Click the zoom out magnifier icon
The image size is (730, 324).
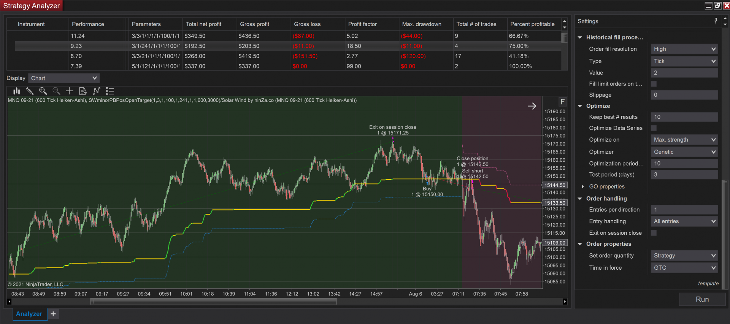click(x=56, y=91)
